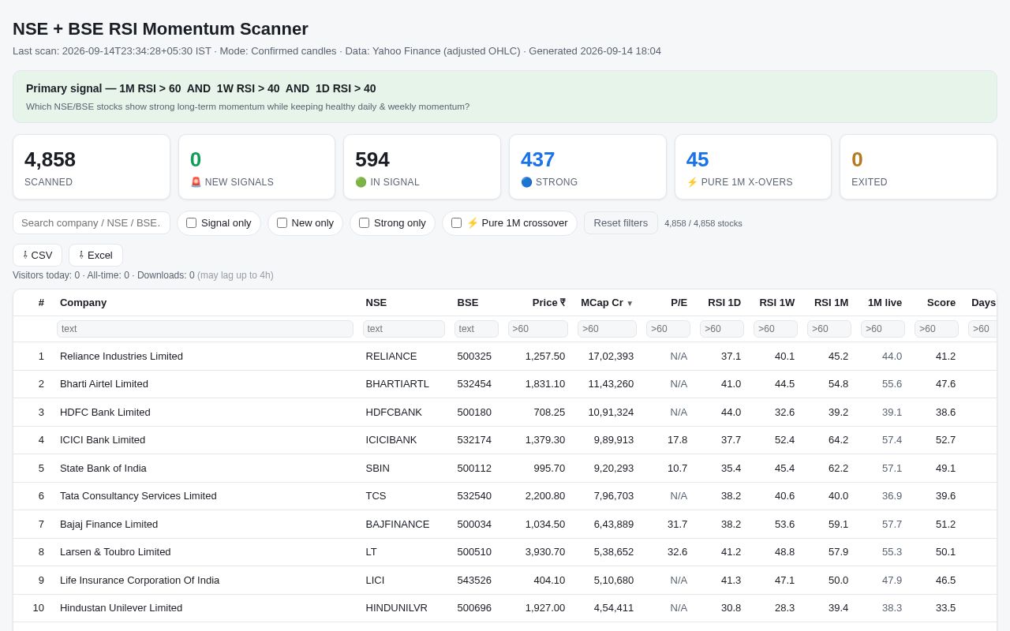Click Bajaj Finance Limited in the table
This screenshot has height=631, width=1010.
pos(109,525)
